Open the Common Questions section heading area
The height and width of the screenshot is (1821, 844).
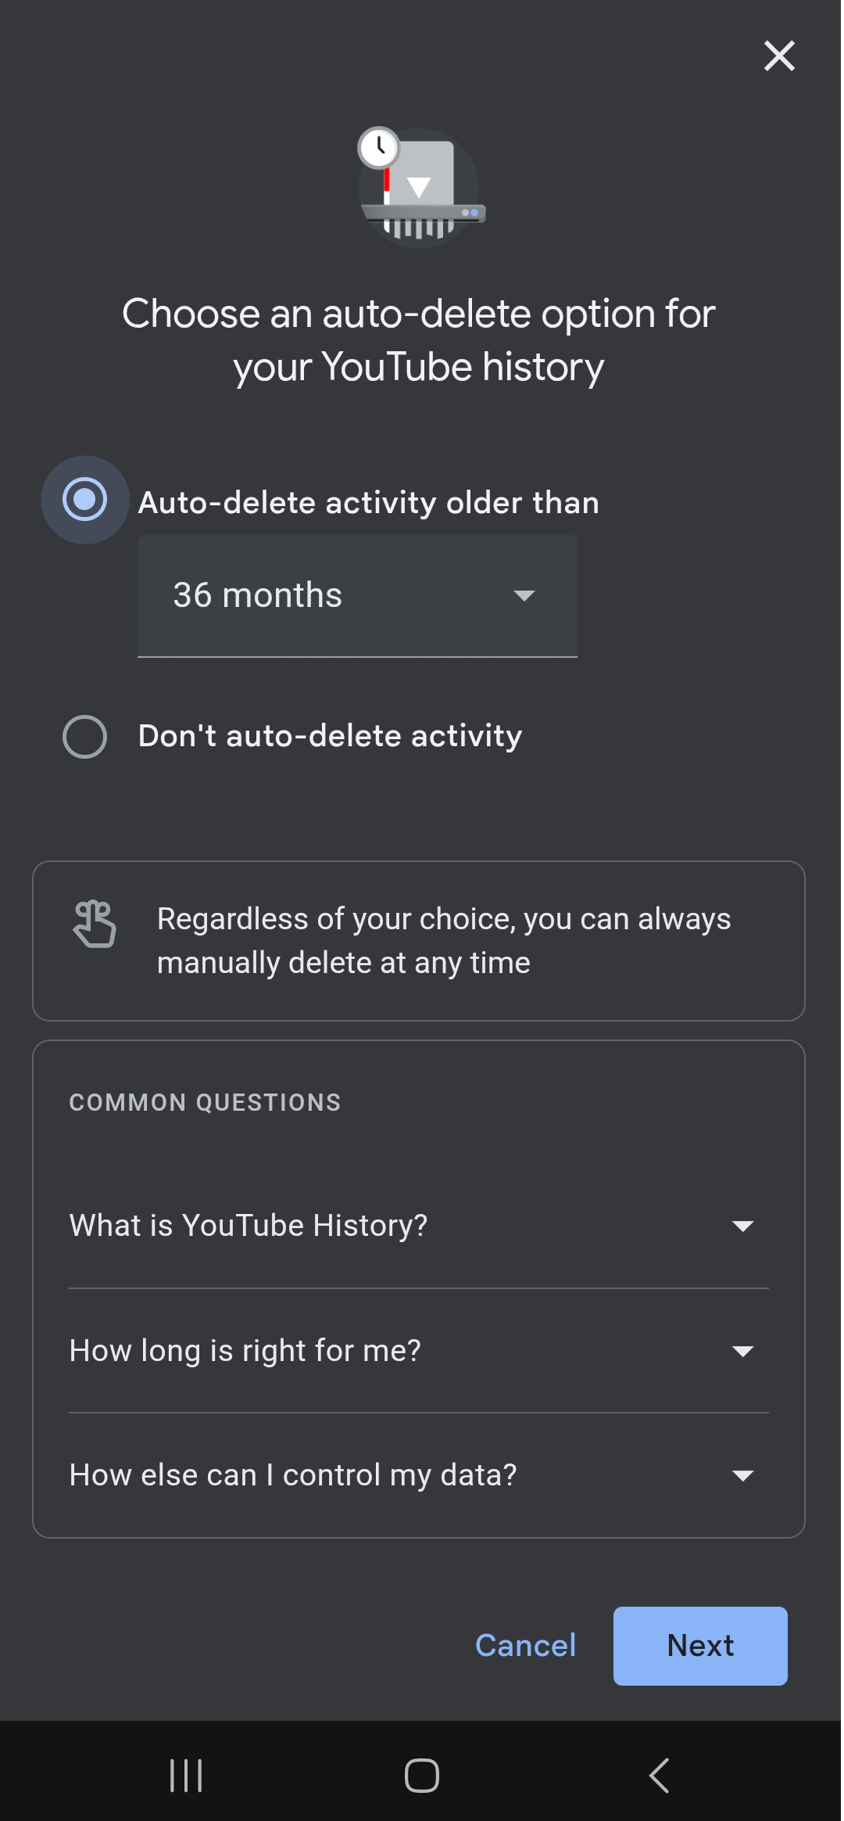206,1102
